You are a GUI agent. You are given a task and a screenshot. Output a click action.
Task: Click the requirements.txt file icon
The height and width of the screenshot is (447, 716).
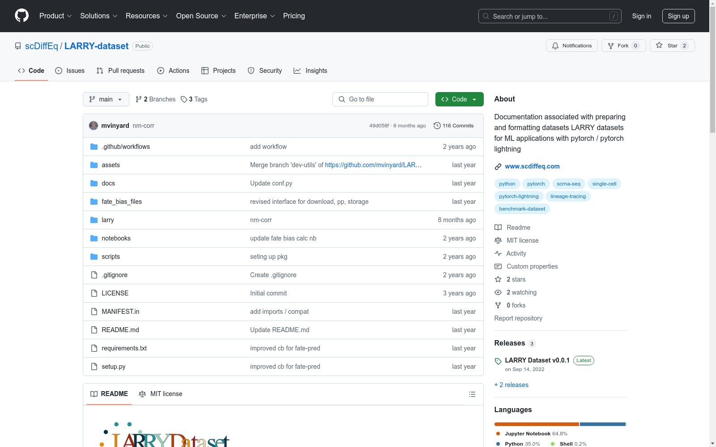(x=94, y=348)
